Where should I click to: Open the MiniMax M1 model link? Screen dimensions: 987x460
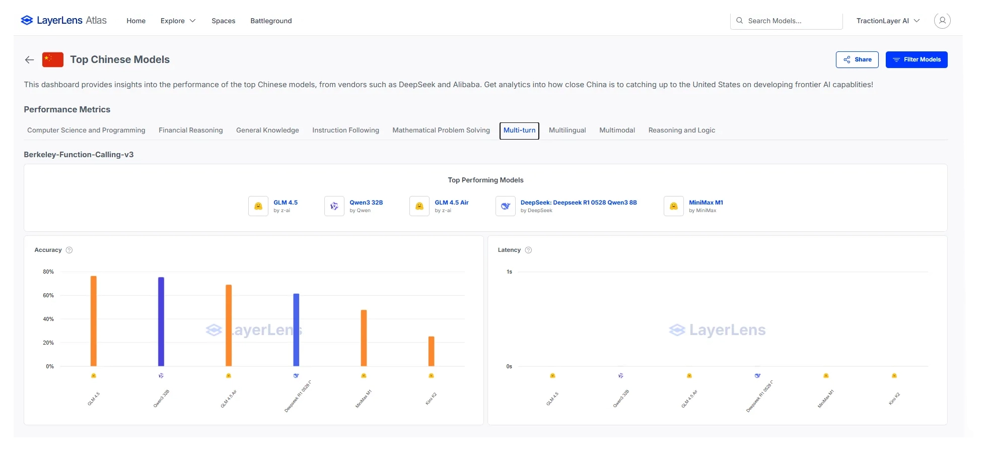(706, 203)
